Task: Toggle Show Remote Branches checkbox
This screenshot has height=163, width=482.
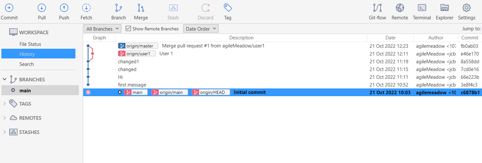Action: 128,29
